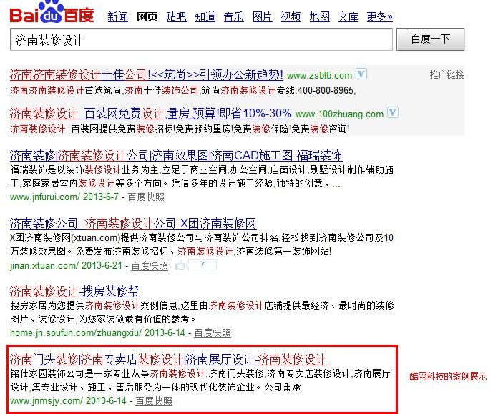
Task: Open the 福瑞装饰 result title
Action: tap(176, 156)
